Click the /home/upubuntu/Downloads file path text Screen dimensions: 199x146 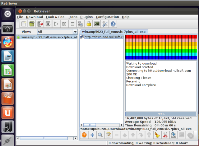[x=136, y=129]
